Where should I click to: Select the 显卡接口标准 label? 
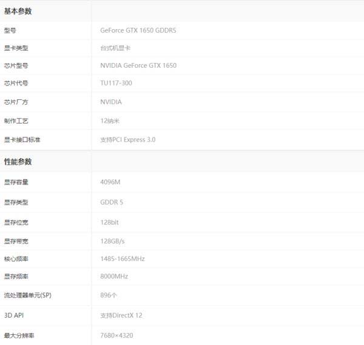(x=22, y=140)
